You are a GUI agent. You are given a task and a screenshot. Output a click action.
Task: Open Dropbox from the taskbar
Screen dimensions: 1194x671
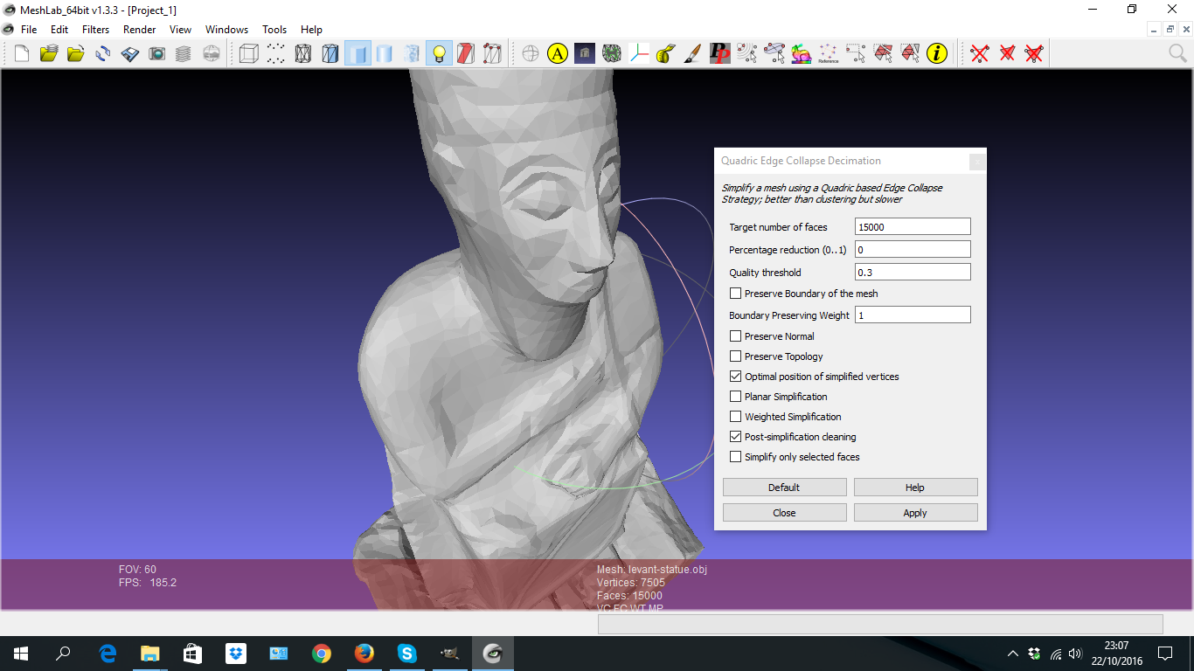click(x=236, y=654)
